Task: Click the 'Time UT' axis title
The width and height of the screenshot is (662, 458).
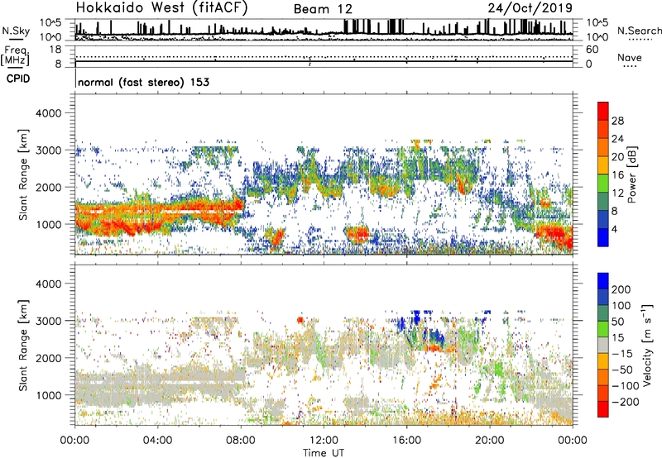Action: [324, 453]
